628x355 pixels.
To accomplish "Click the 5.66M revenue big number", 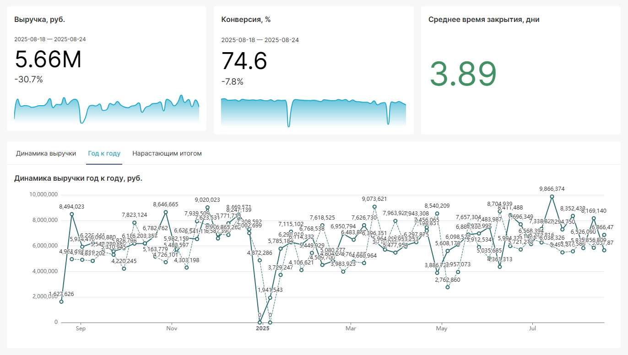I will coord(48,59).
